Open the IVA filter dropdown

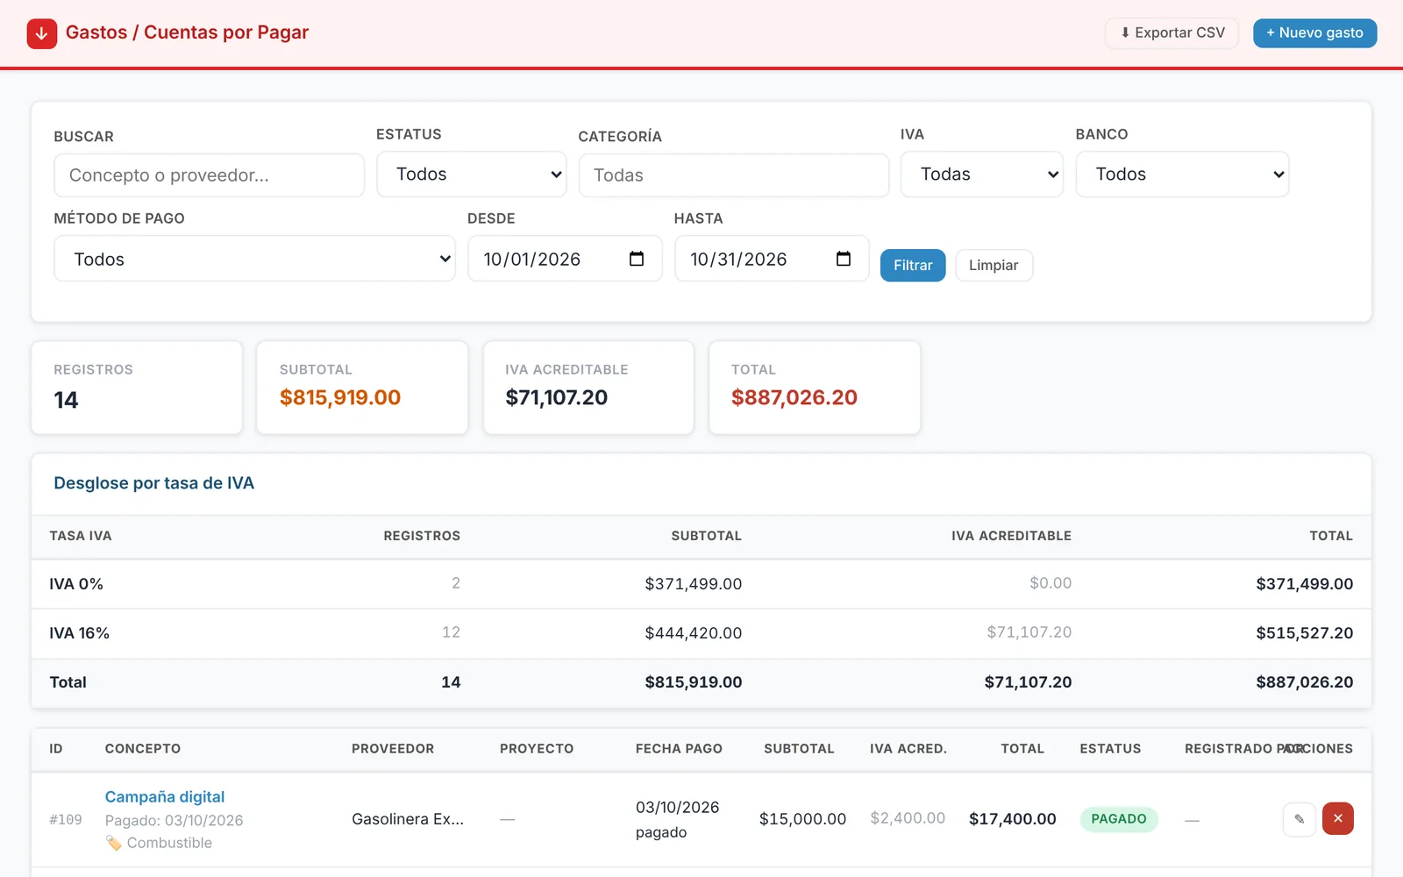(x=982, y=175)
